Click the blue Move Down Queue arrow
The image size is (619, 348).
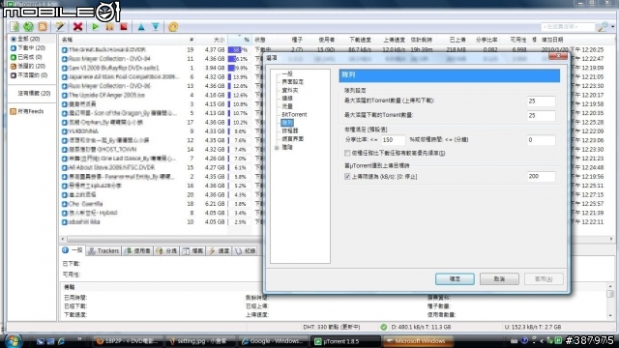tap(156, 27)
